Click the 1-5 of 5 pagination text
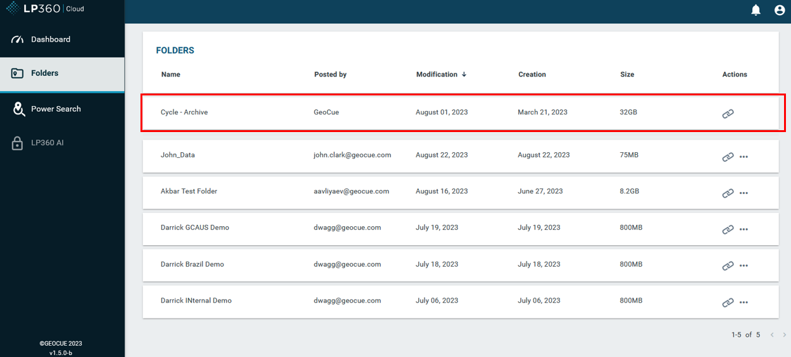 (745, 335)
